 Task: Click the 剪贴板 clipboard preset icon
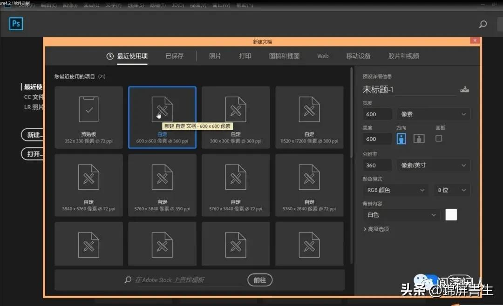(x=88, y=109)
